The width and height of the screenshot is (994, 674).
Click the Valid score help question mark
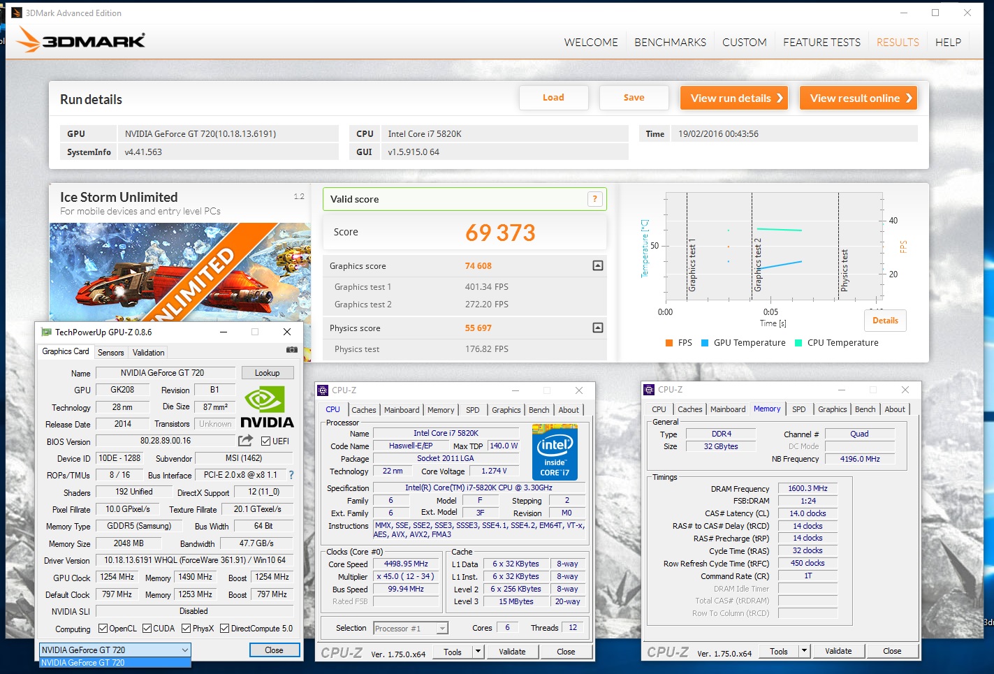click(594, 199)
